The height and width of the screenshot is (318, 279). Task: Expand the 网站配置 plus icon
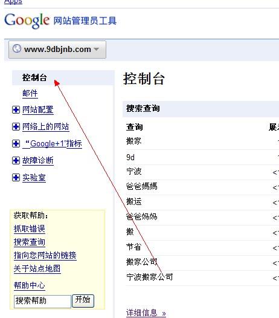click(16, 109)
